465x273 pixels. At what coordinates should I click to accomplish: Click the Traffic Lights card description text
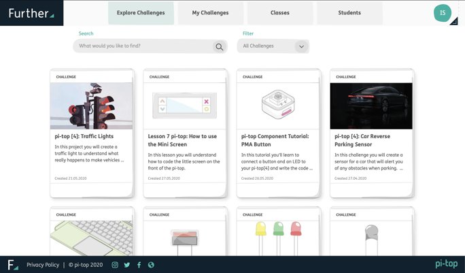point(89,153)
